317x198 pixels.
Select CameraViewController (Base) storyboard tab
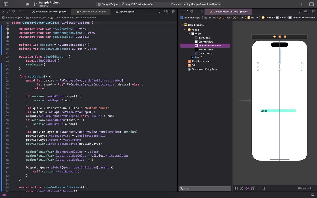point(229,12)
